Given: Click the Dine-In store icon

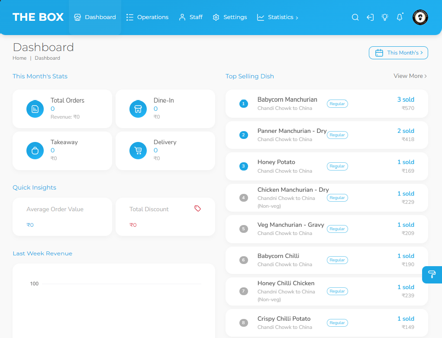Looking at the screenshot, I should [x=138, y=109].
